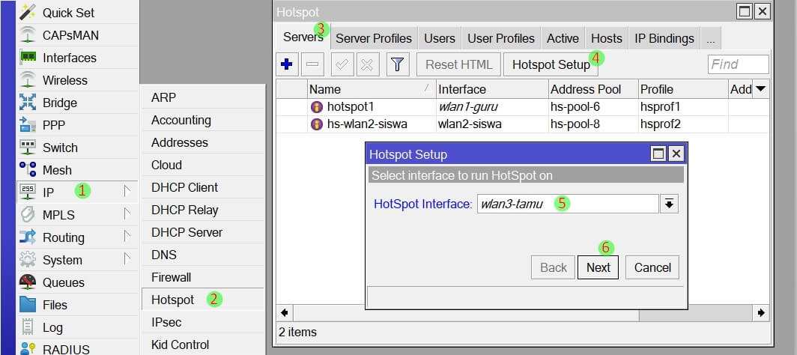The width and height of the screenshot is (797, 355).
Task: Click the checkmark enable icon in toolbar
Action: tap(342, 64)
